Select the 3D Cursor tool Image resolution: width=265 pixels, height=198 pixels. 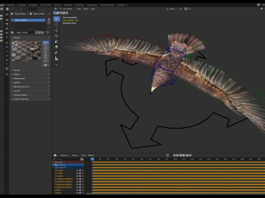point(56,24)
